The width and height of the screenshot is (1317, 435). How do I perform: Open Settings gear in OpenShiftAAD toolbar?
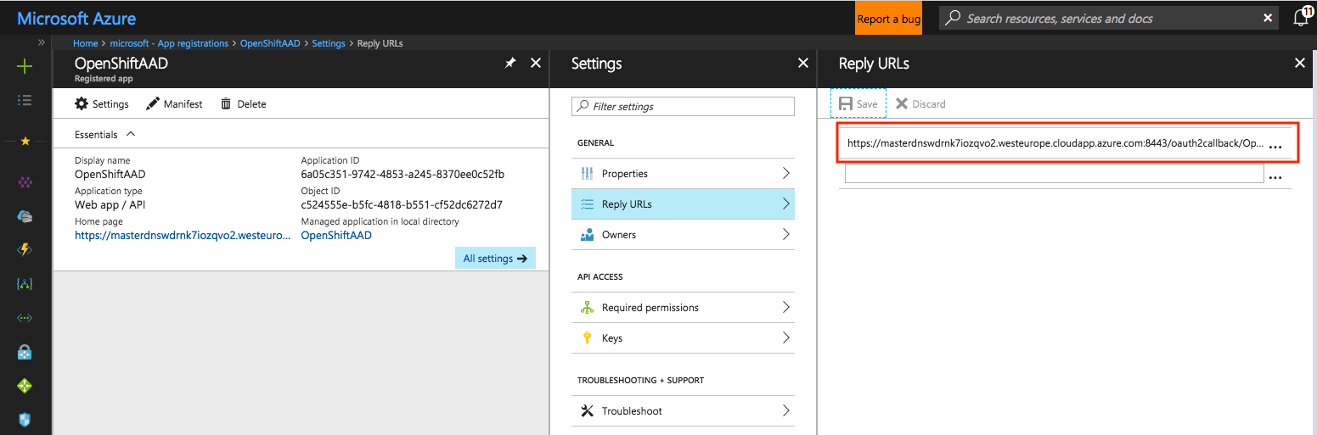point(102,104)
